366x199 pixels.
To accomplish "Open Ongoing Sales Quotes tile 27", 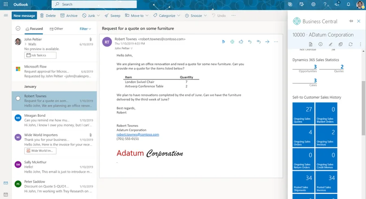I will [x=303, y=113].
